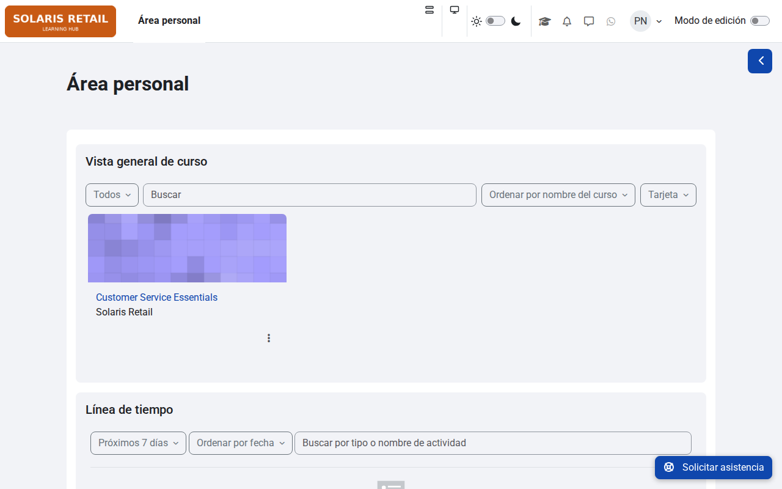The width and height of the screenshot is (782, 489).
Task: Click the purple Customer Service Essentials course thumbnail
Action: (x=187, y=248)
